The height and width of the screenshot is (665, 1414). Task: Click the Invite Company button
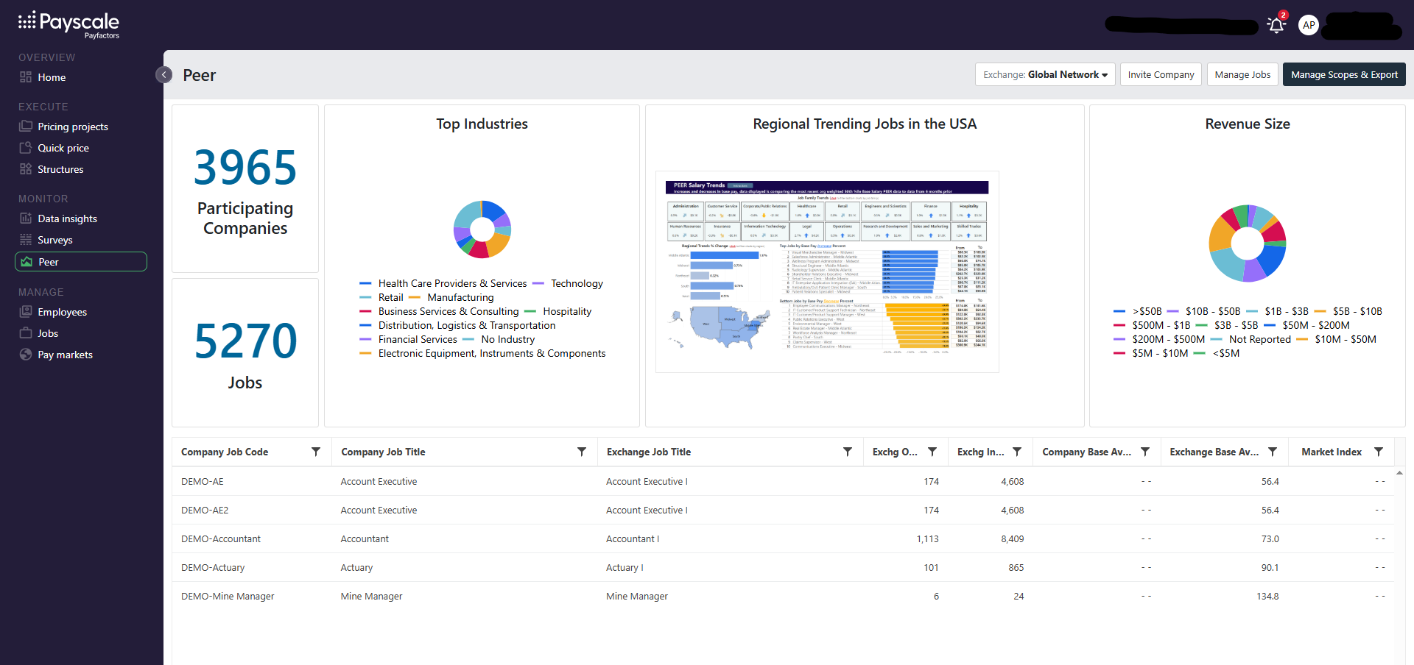(x=1161, y=75)
